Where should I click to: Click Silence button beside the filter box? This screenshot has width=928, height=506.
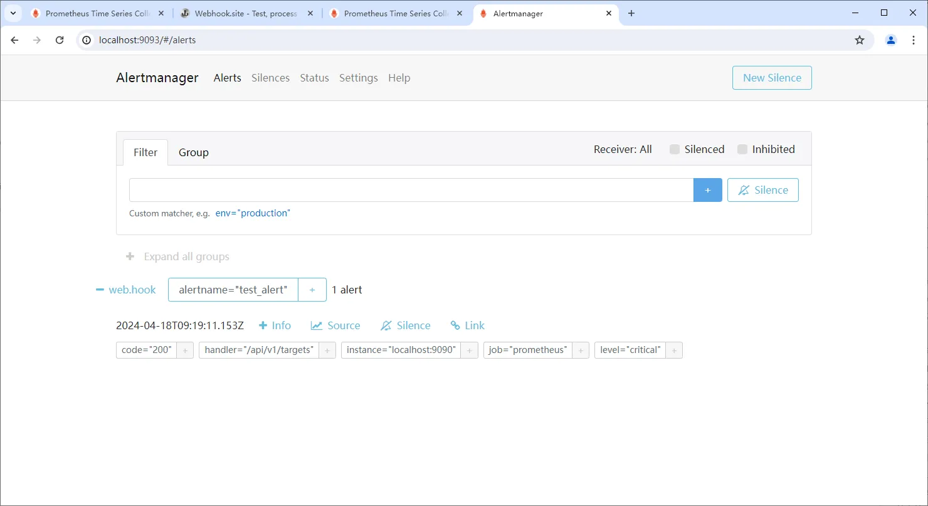763,190
